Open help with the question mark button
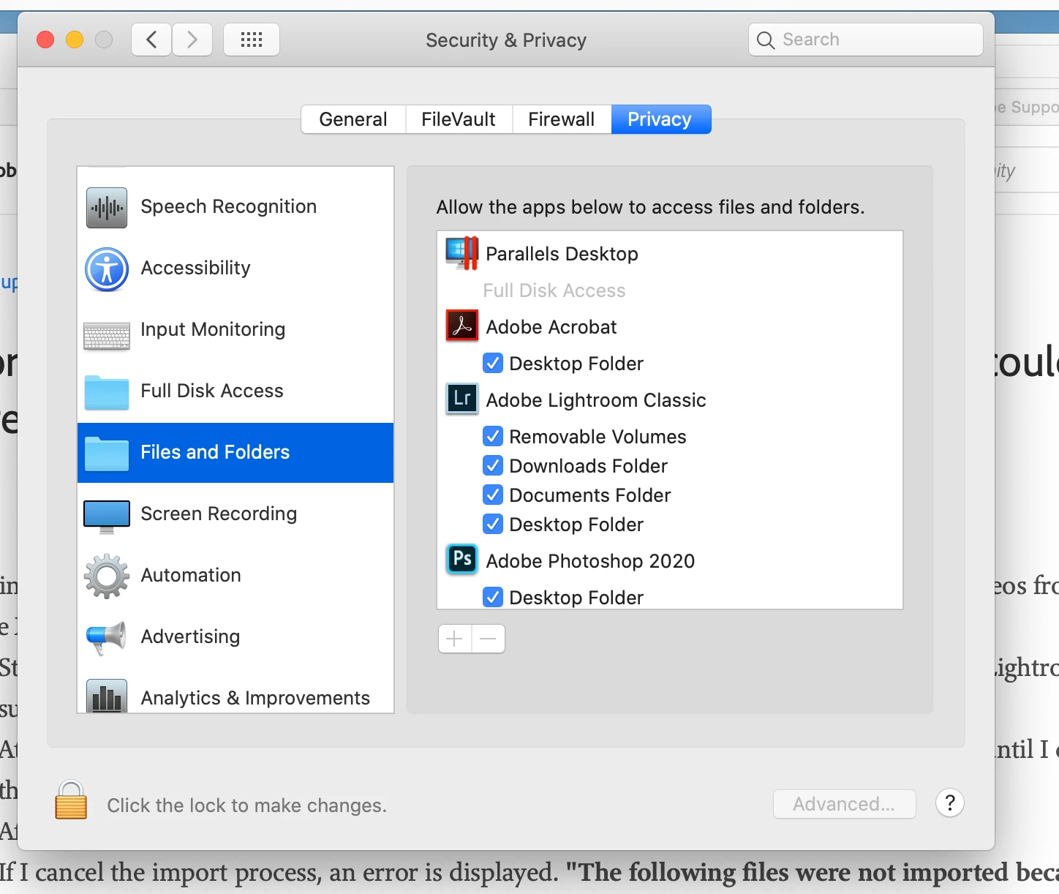The width and height of the screenshot is (1059, 894). (x=950, y=803)
